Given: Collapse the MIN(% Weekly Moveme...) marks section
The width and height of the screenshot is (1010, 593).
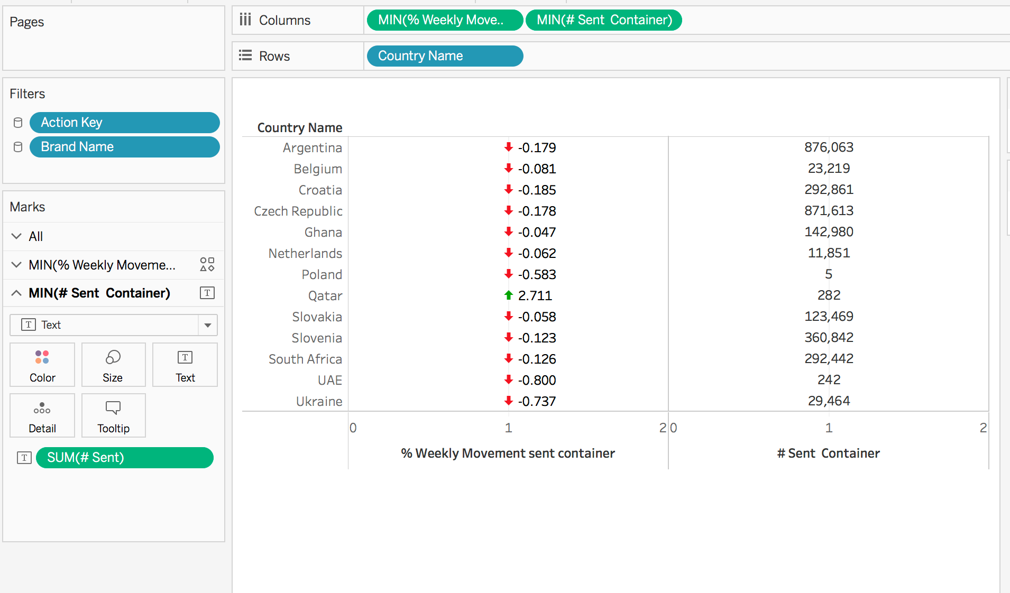Looking at the screenshot, I should tap(16, 265).
